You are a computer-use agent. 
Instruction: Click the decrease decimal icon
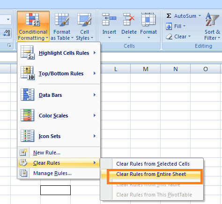[x=7, y=33]
